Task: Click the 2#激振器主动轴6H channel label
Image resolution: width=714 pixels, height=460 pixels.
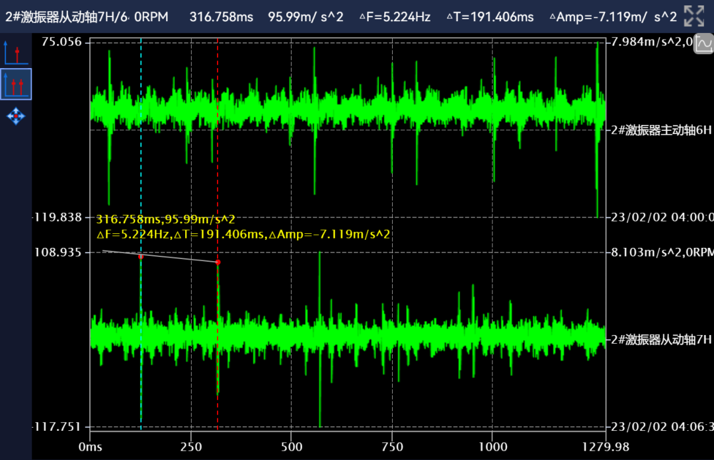Action: tap(660, 130)
